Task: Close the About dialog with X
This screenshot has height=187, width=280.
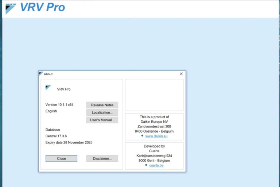Action: [x=181, y=74]
